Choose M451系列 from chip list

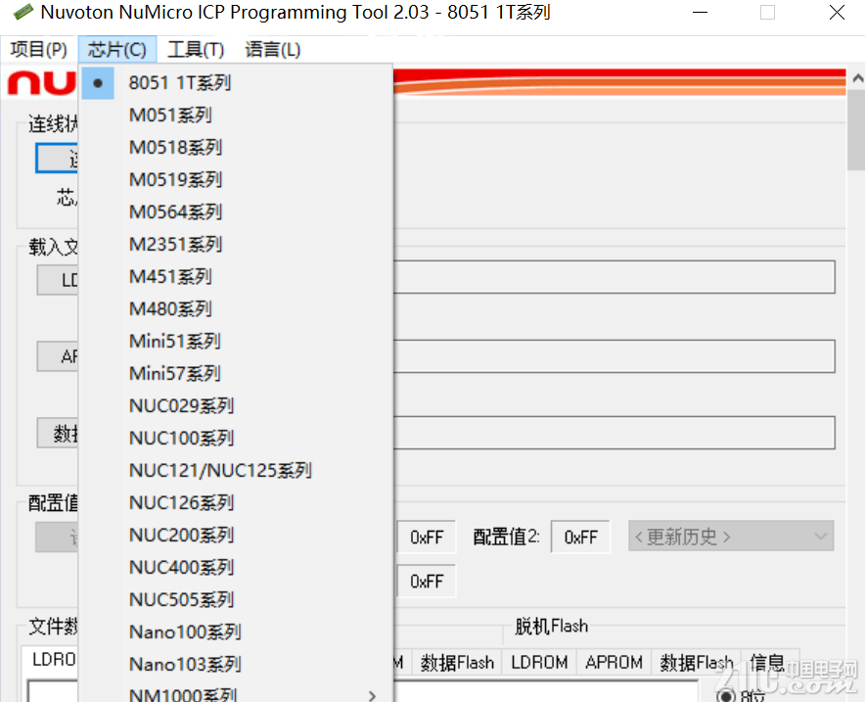[x=236, y=276]
